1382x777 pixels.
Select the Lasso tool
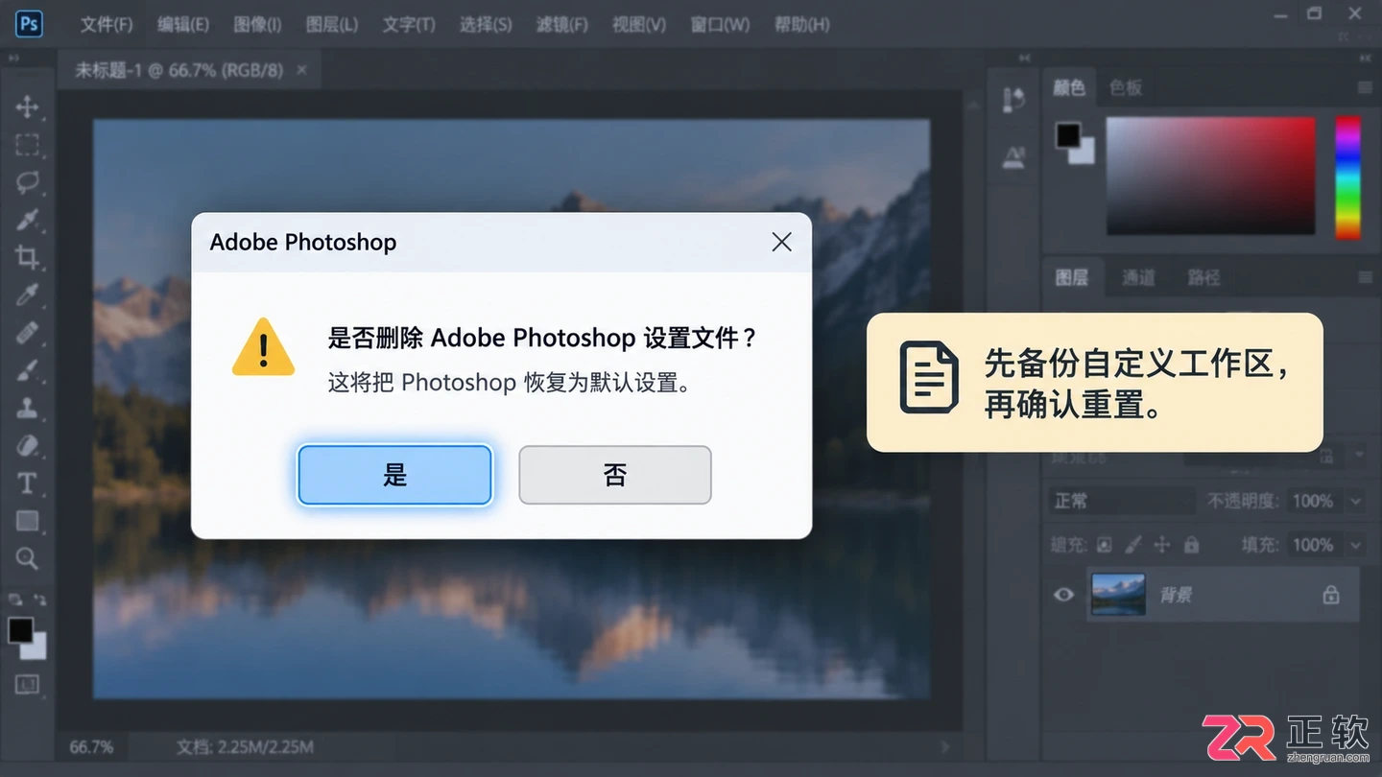coord(27,181)
